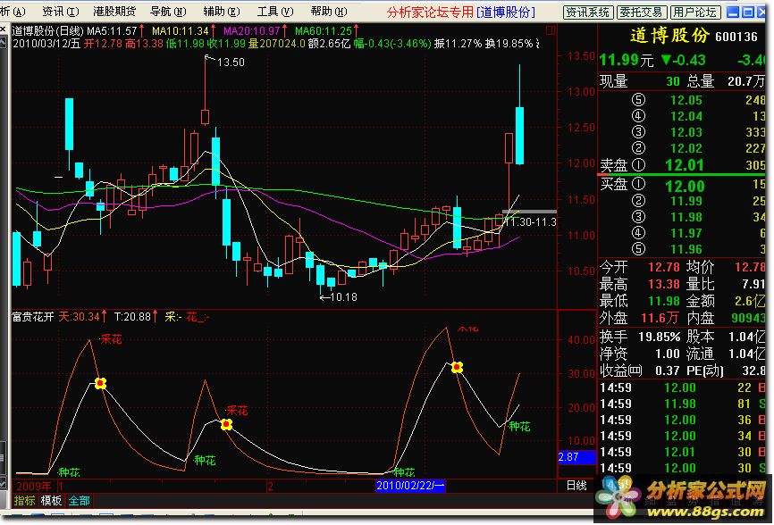Click the 2009年 time axis label

click(34, 486)
